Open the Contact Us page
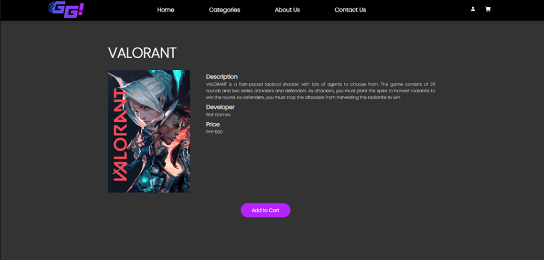This screenshot has width=544, height=260. pos(350,10)
